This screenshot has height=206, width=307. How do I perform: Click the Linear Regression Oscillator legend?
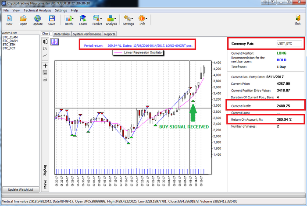pos(138,52)
